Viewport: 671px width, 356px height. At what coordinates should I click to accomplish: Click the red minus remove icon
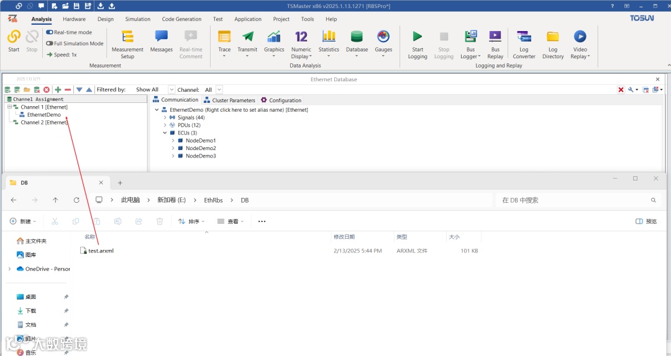coord(68,89)
